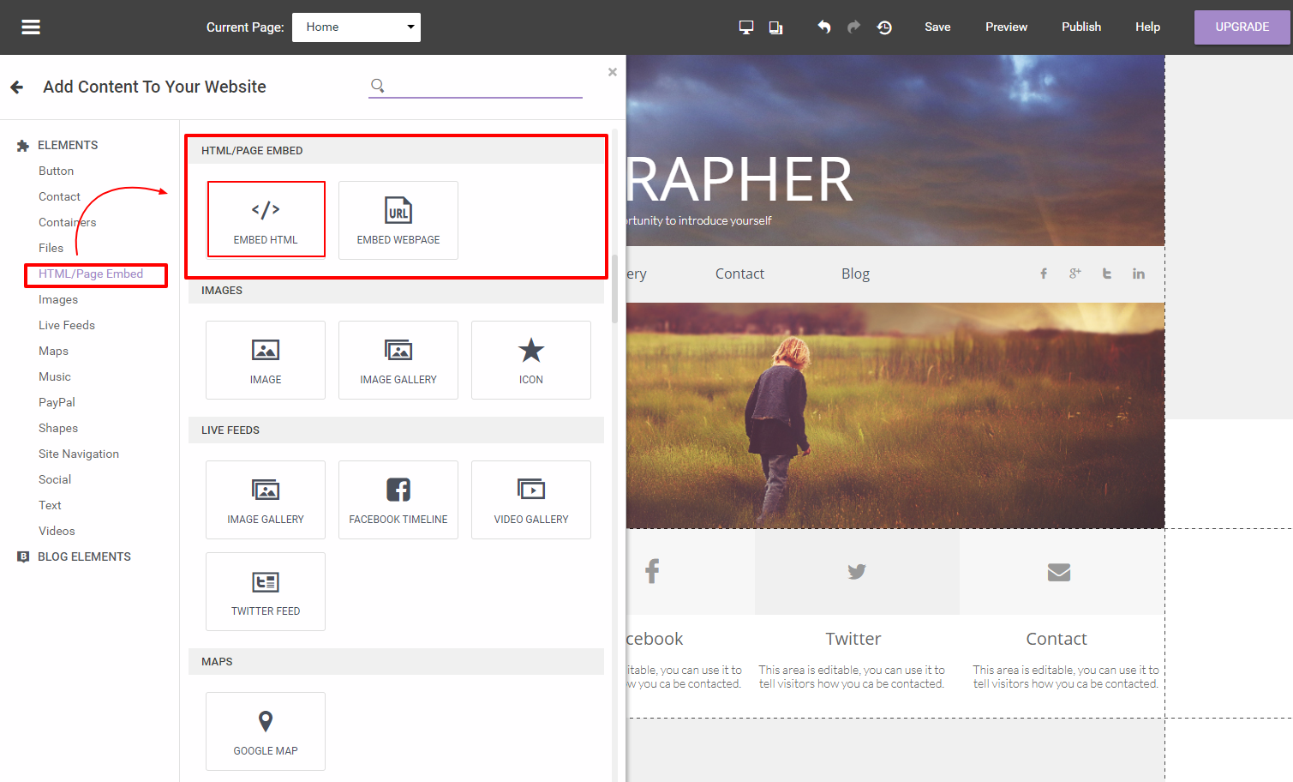Image resolution: width=1293 pixels, height=782 pixels.
Task: Open the Current Page dropdown showing Home
Action: [x=356, y=27]
